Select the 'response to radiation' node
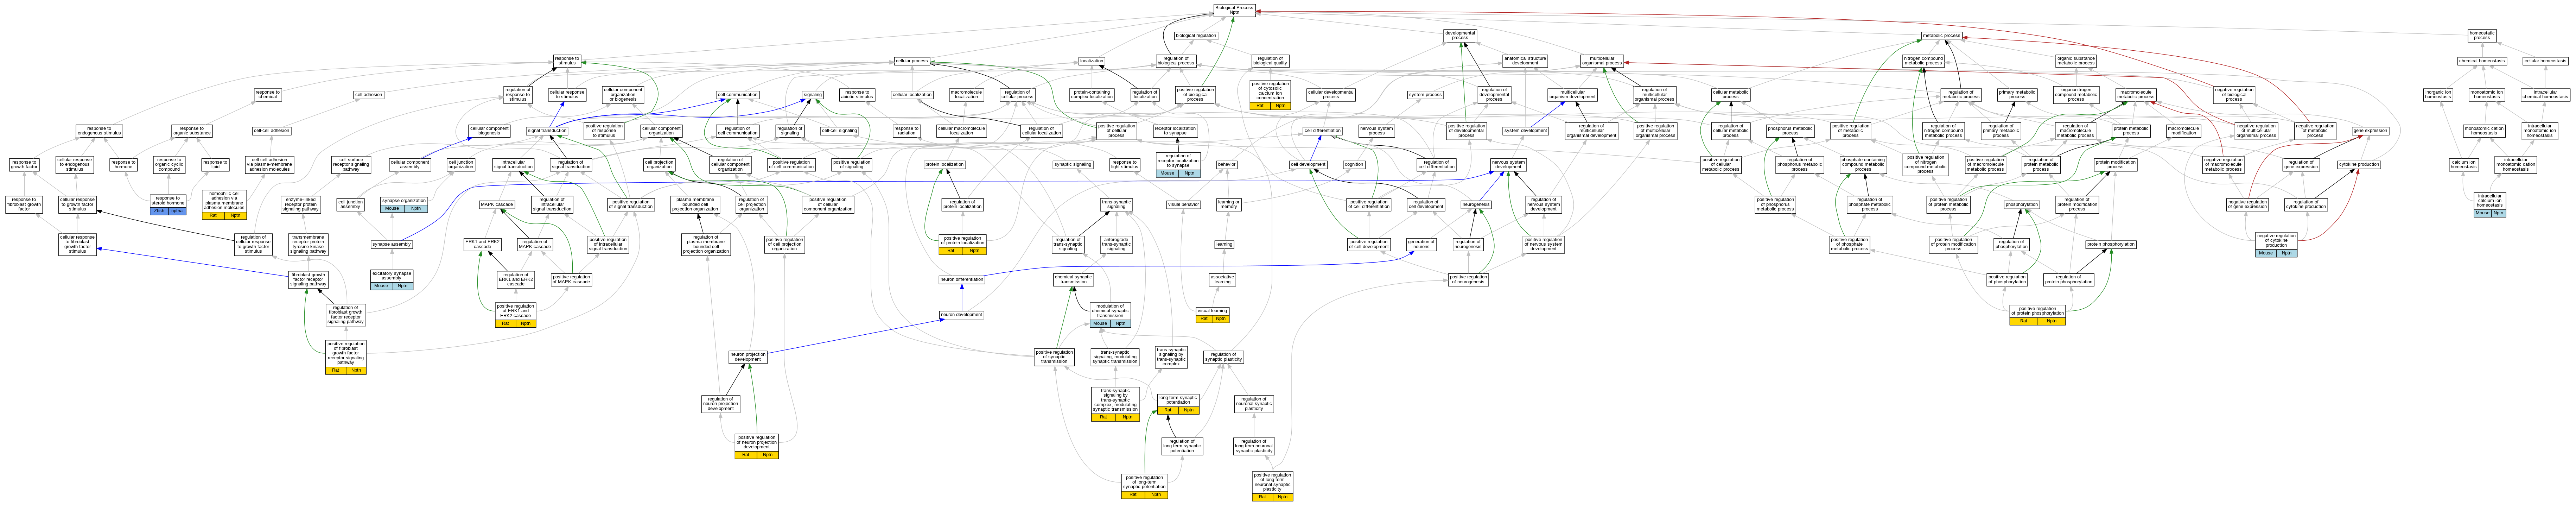 [x=906, y=131]
